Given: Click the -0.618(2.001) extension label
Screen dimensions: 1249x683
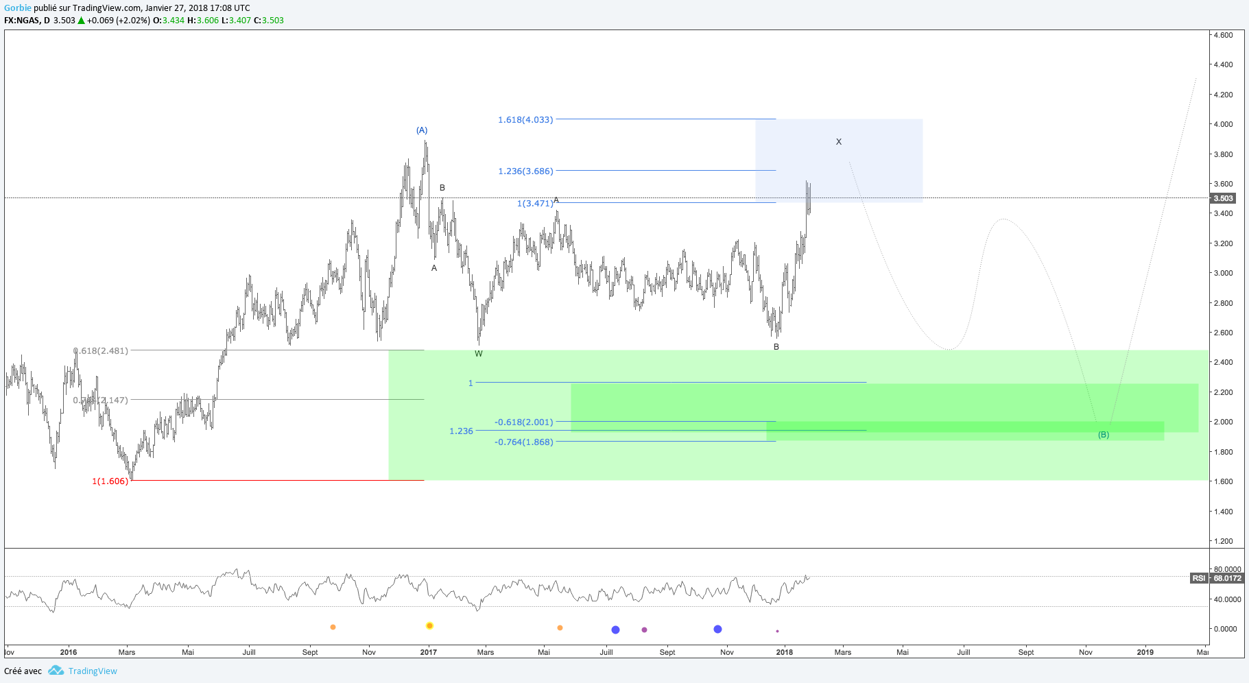Looking at the screenshot, I should (x=524, y=422).
